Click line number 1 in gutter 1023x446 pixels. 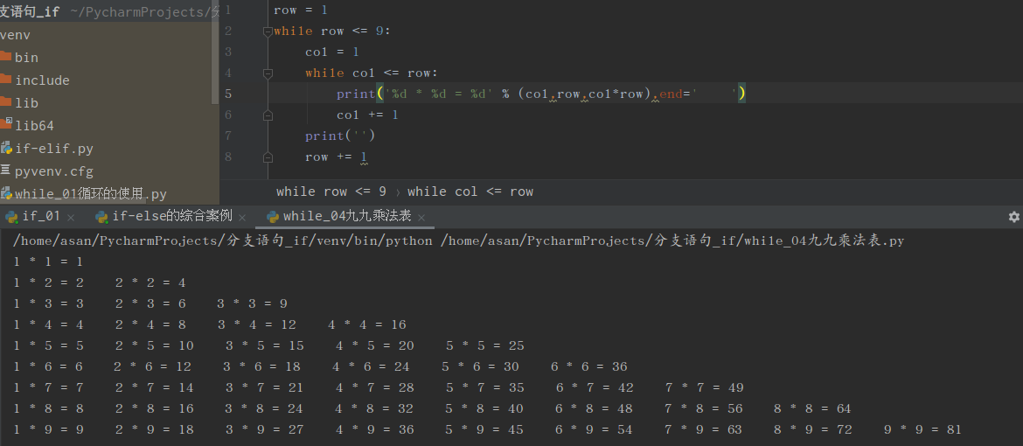pyautogui.click(x=227, y=10)
